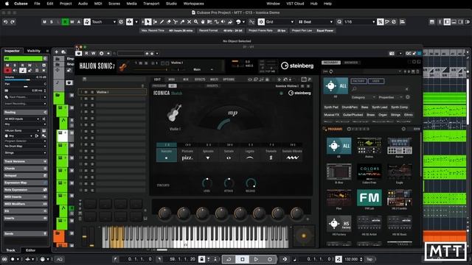The width and height of the screenshot is (472, 265).
Task: Toggle the Cycle loop button in transport
Action: pos(229,259)
